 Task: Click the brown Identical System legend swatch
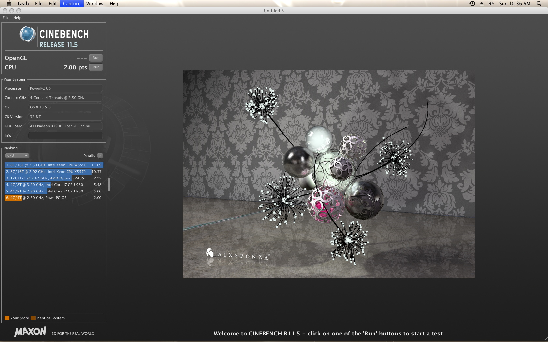[x=33, y=318]
